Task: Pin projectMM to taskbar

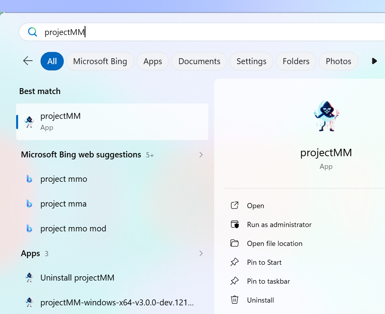Action: pyautogui.click(x=268, y=281)
